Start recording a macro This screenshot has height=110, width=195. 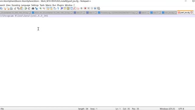(85, 8)
